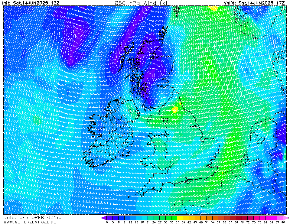
Task: Click the '12' label under the legend
Action: pos(130,222)
